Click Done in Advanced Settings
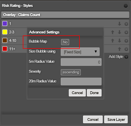 pos(94,93)
